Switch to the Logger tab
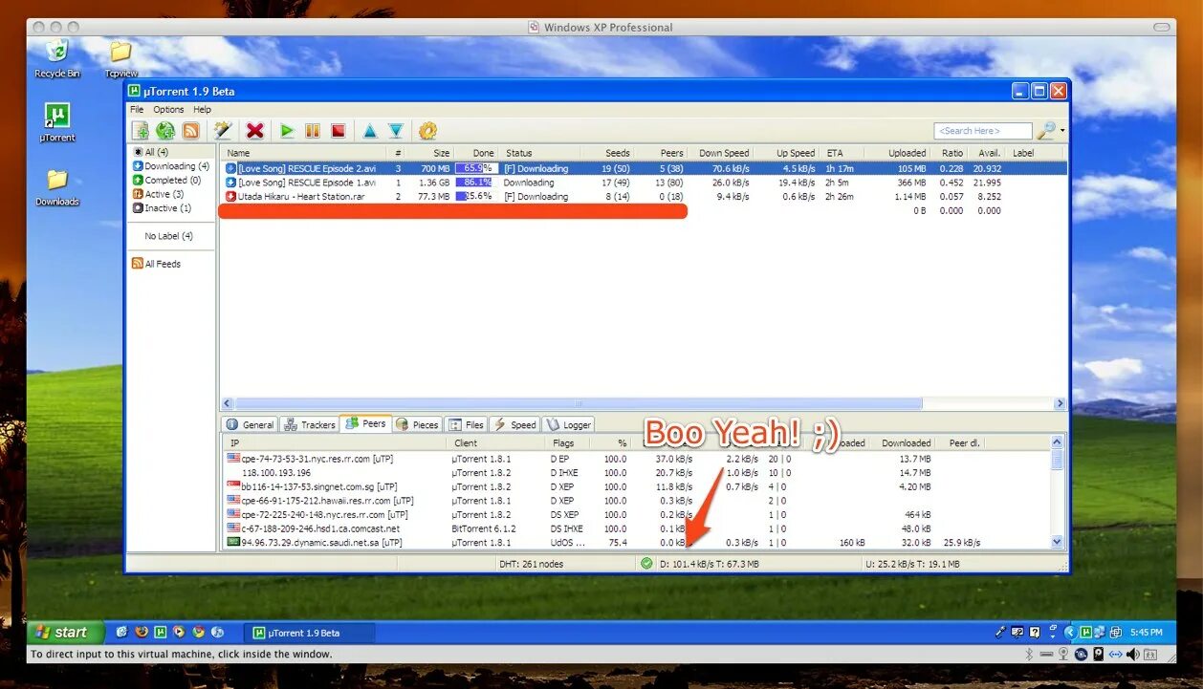Image resolution: width=1203 pixels, height=689 pixels. 569,424
